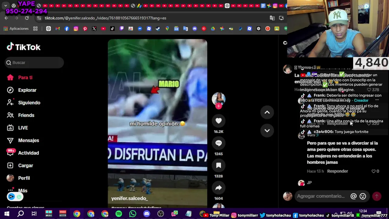The image size is (389, 219).
Task: Click the TikTok logo
Action: pos(24,47)
